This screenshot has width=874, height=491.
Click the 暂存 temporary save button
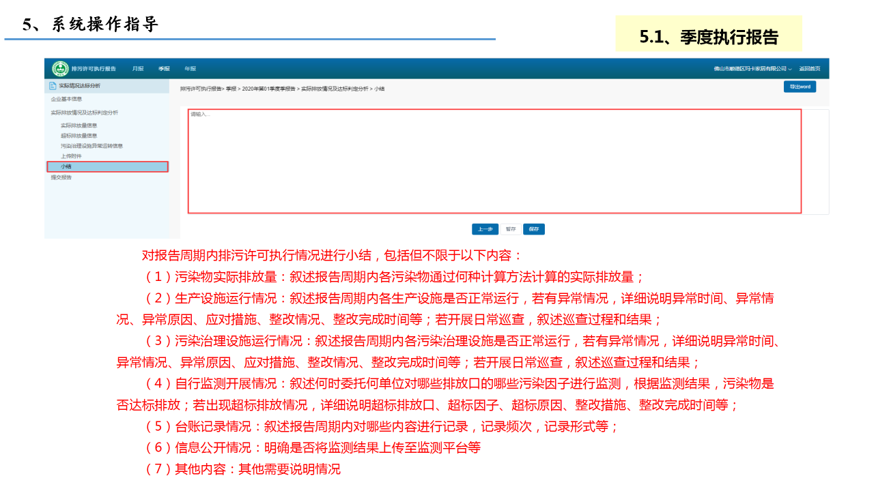point(511,229)
